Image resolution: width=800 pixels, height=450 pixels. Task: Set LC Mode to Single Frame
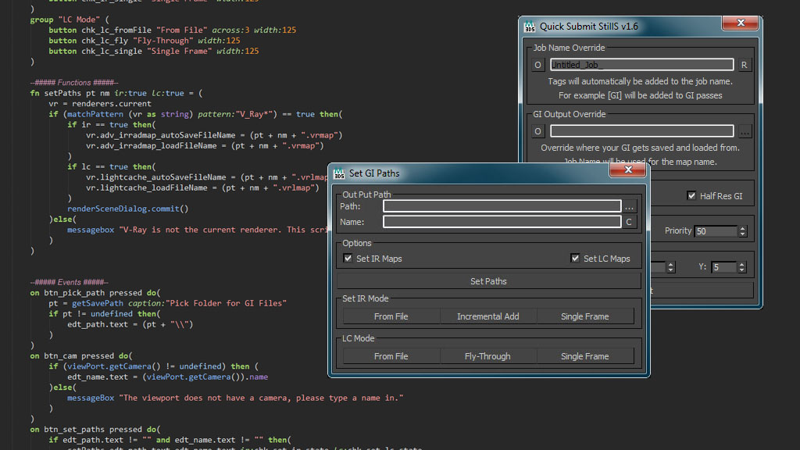click(584, 356)
